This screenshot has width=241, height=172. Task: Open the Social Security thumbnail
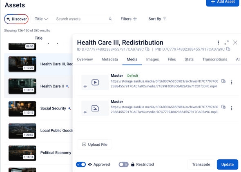click(22, 109)
